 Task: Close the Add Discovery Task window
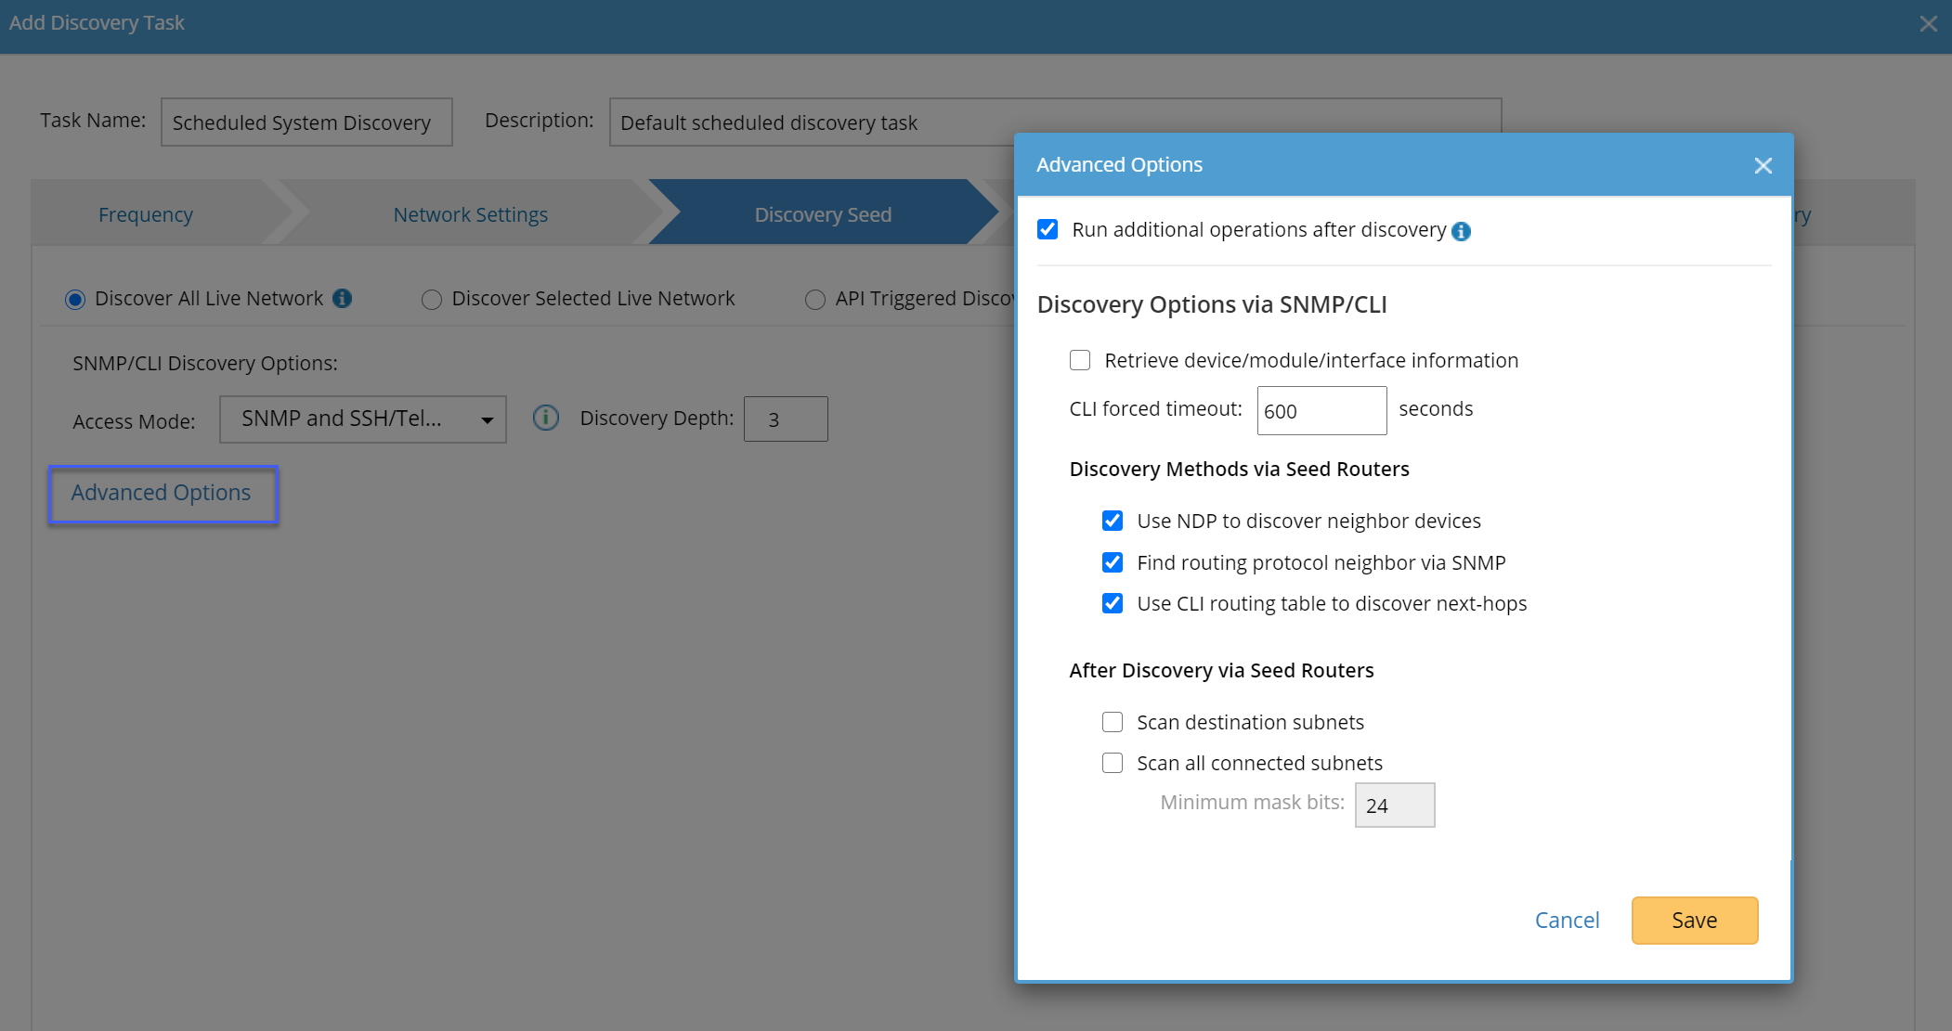click(1928, 24)
